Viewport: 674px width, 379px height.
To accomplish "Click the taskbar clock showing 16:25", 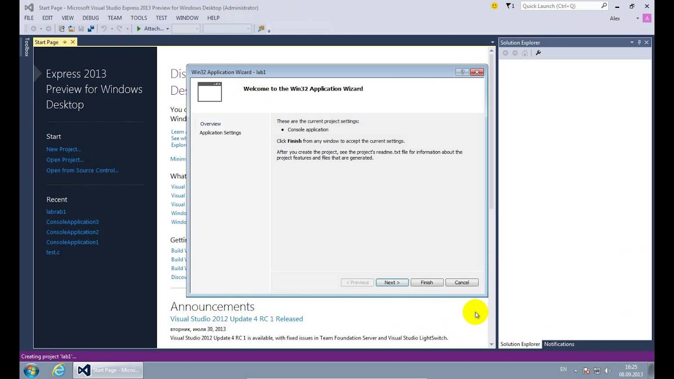I will pos(631,371).
